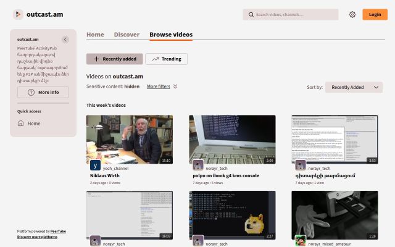Focus the Search videos, channels field
Screen dimensions: 395x247
pos(291,15)
